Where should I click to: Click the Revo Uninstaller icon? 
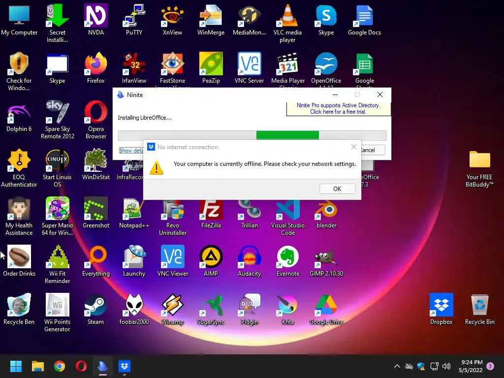click(173, 218)
